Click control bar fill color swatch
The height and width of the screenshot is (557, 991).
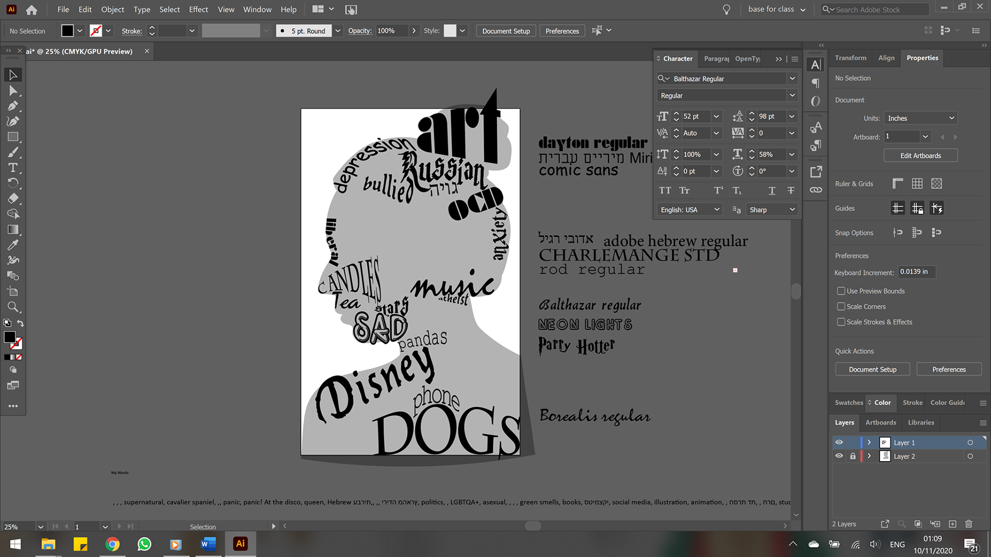click(68, 31)
